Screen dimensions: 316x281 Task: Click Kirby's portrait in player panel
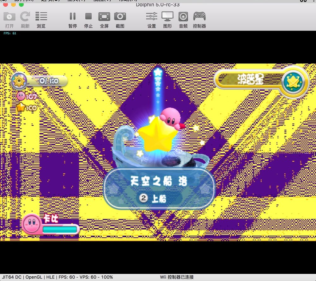pyautogui.click(x=32, y=224)
